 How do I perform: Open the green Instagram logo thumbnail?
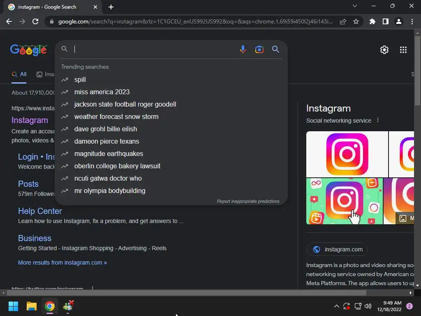coord(345,201)
